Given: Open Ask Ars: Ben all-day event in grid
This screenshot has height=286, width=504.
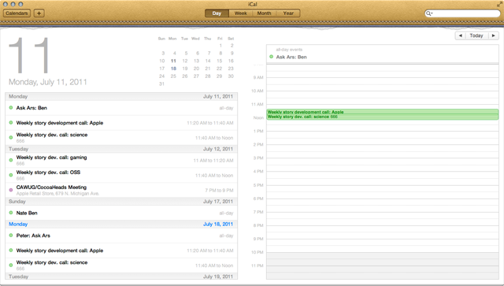Looking at the screenshot, I should pyautogui.click(x=291, y=57).
